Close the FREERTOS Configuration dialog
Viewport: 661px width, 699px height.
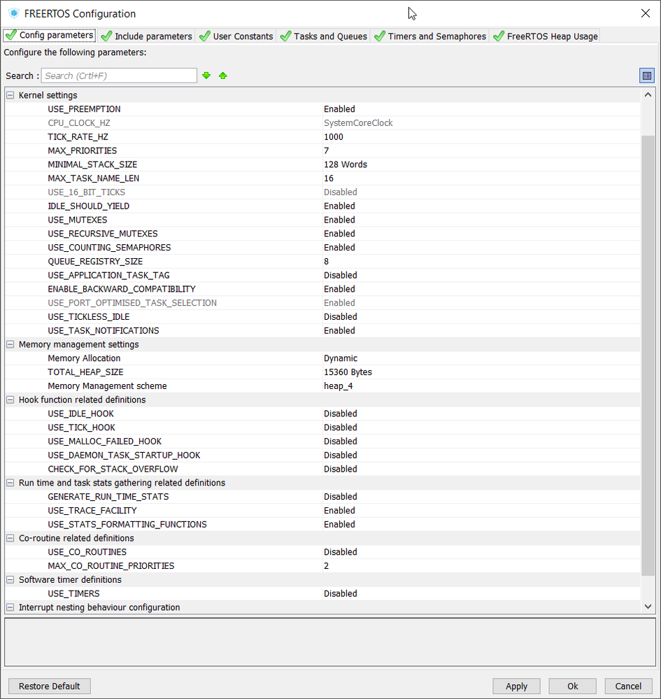[645, 13]
